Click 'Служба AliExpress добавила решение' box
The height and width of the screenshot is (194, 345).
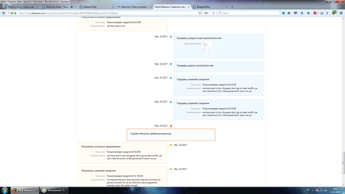pyautogui.click(x=171, y=135)
